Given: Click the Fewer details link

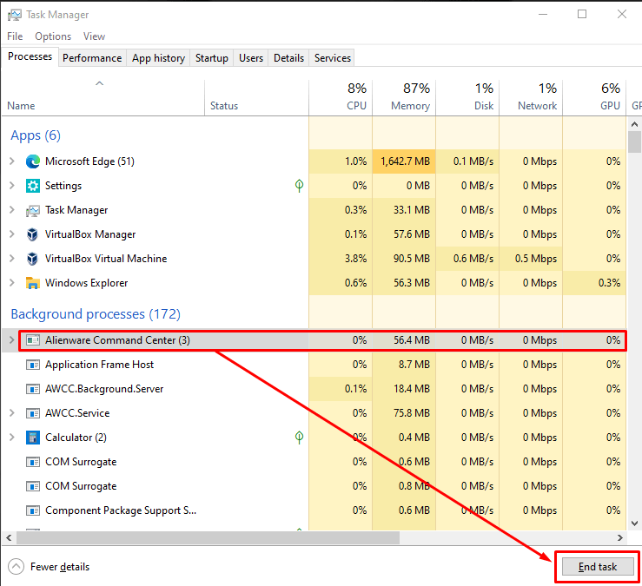Looking at the screenshot, I should coord(60,567).
